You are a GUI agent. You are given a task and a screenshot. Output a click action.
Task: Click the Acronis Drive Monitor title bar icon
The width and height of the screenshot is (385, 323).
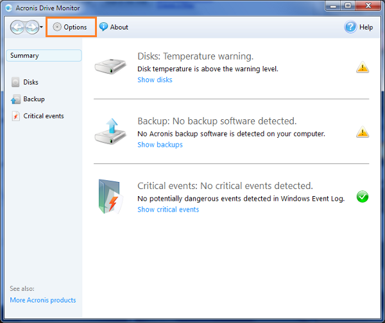point(8,8)
